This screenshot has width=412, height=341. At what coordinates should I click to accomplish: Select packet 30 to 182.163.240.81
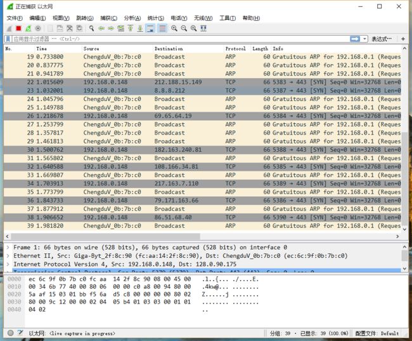(x=202, y=150)
